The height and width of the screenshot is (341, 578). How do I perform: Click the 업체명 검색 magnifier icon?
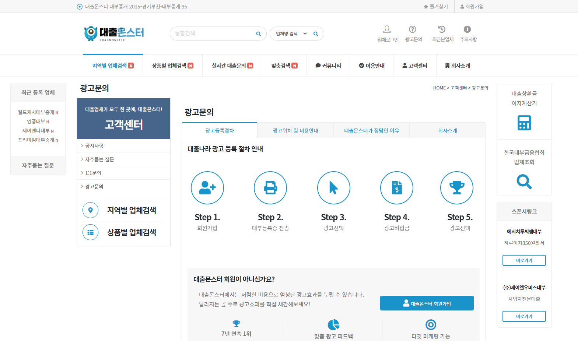[316, 34]
